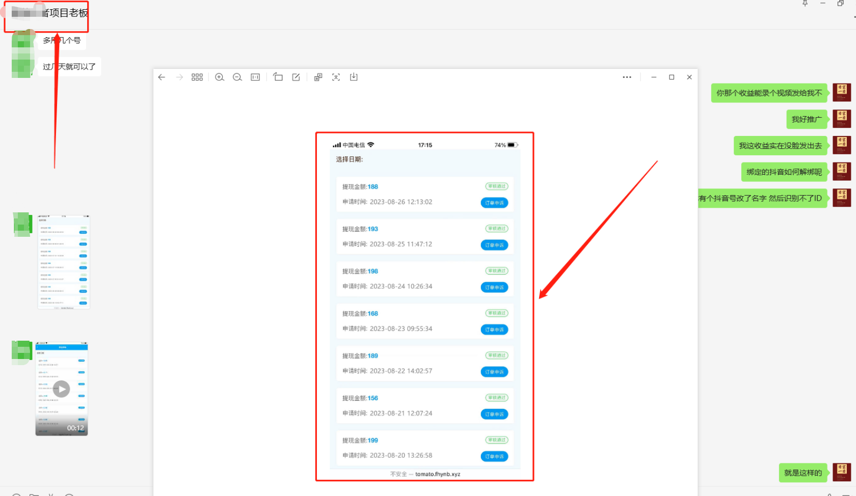Screen dimensions: 856x496
Task: Select message about 抖音号改了名字 识别不了ID
Action: click(x=762, y=198)
